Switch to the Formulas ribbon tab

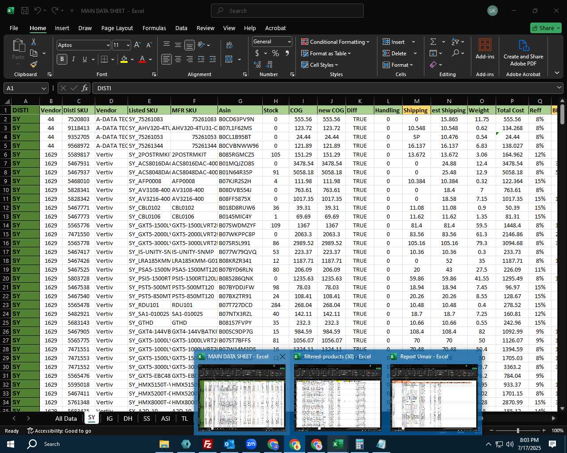click(x=154, y=28)
